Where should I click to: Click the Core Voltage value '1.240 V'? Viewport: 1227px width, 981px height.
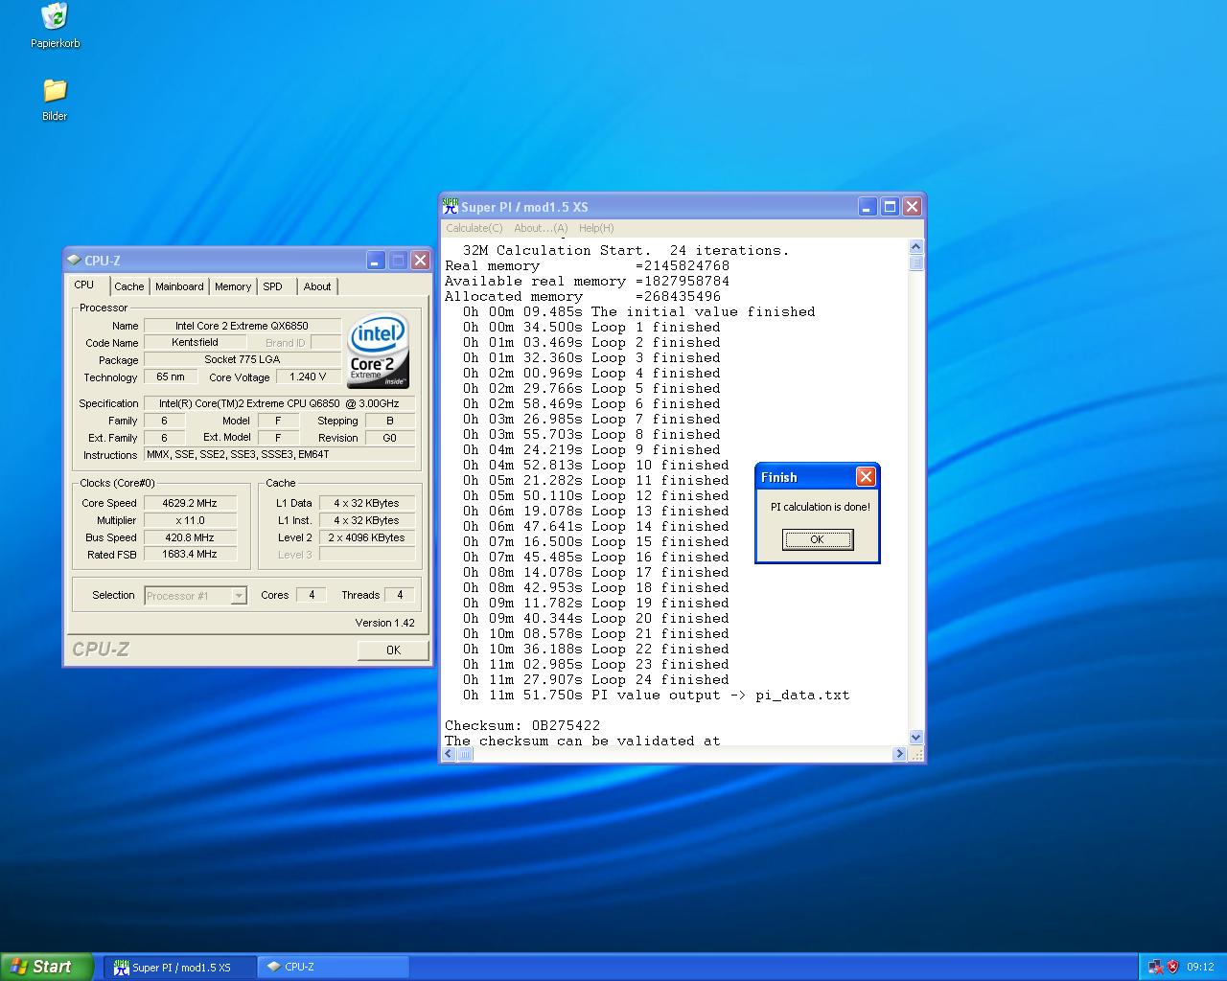click(x=308, y=376)
